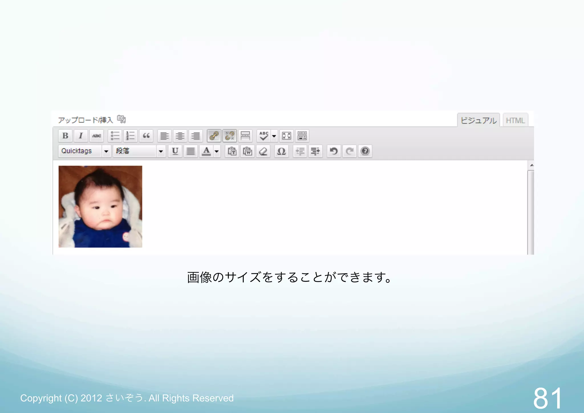584x413 pixels.
Task: Open spellcheck language dropdown arrow
Action: coord(274,136)
